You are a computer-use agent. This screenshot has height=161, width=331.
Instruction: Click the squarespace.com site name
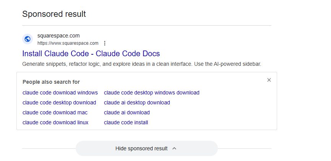click(58, 36)
